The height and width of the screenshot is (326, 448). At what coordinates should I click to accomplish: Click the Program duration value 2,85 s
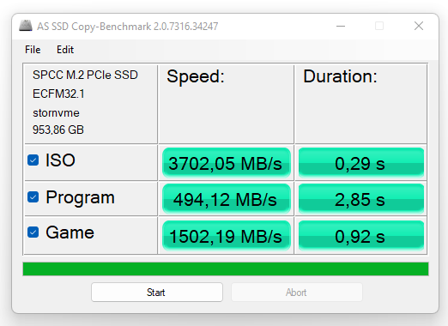tap(361, 199)
